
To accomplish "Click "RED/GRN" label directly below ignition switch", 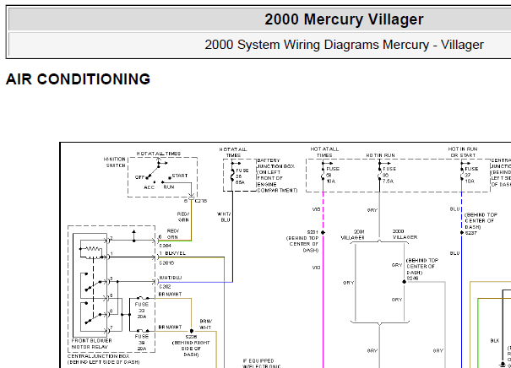I will coord(183,217).
